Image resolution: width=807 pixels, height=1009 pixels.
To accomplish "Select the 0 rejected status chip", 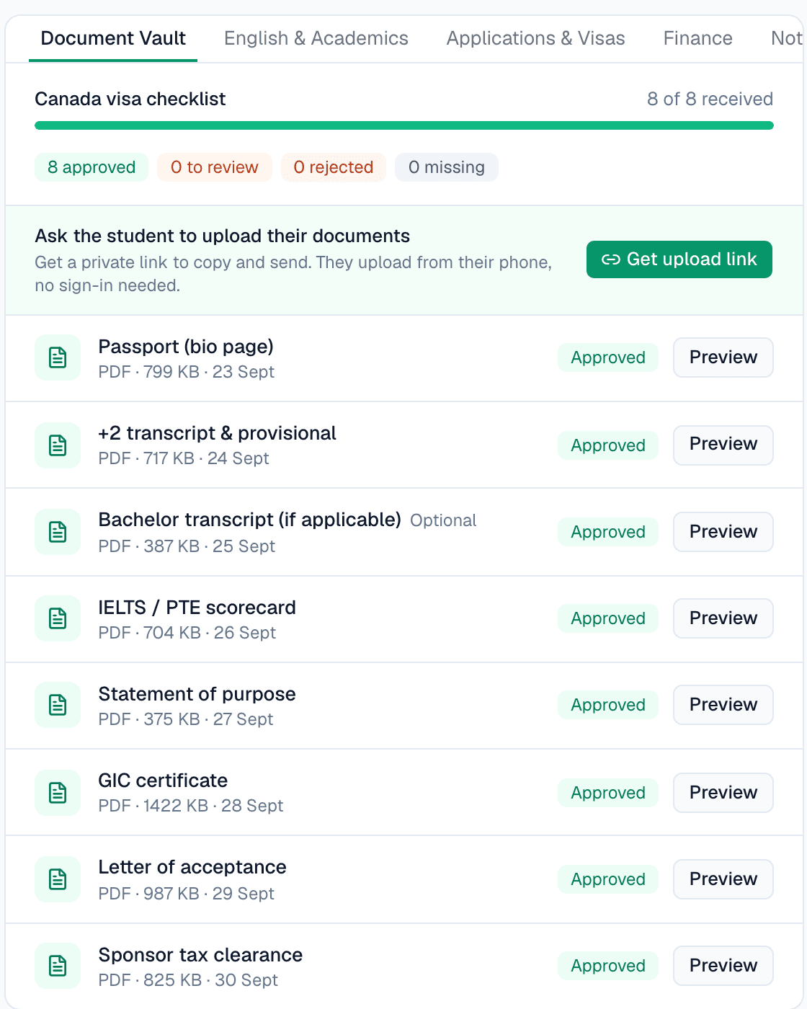I will [334, 167].
